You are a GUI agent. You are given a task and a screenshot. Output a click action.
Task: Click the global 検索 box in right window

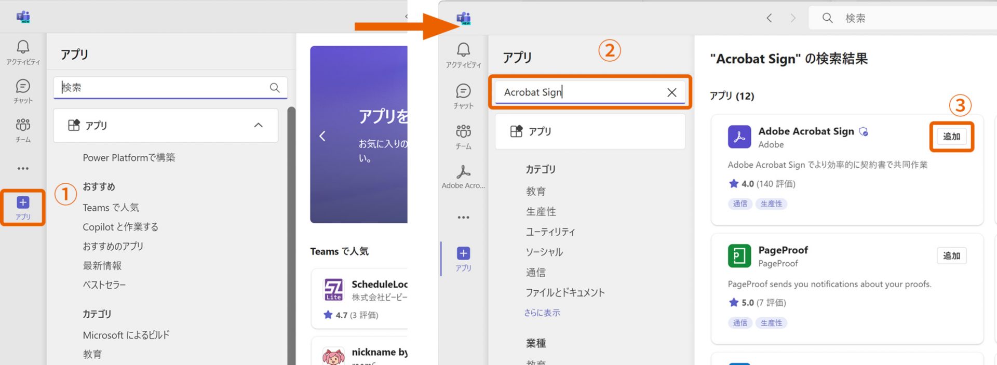pos(903,18)
